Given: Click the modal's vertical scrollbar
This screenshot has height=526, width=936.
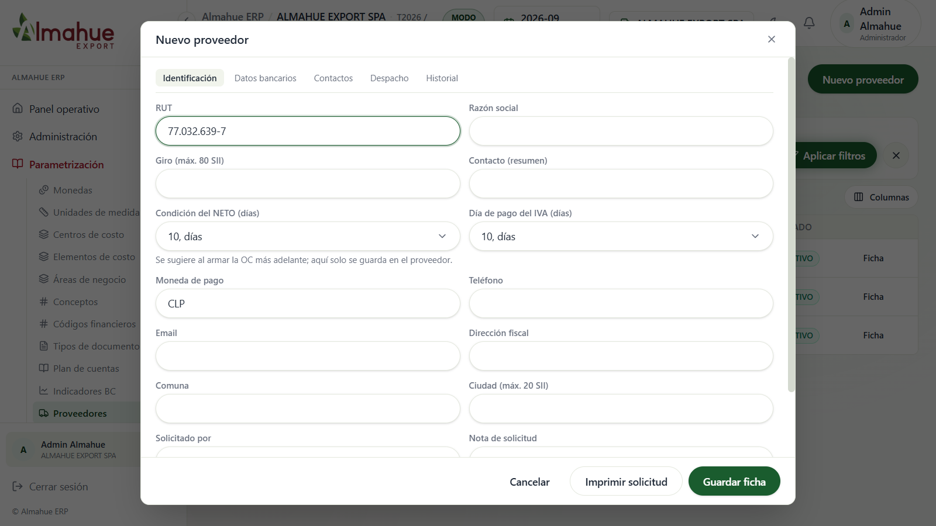Looking at the screenshot, I should click(x=792, y=225).
